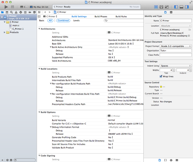Open the Debug navigator

click(25, 12)
